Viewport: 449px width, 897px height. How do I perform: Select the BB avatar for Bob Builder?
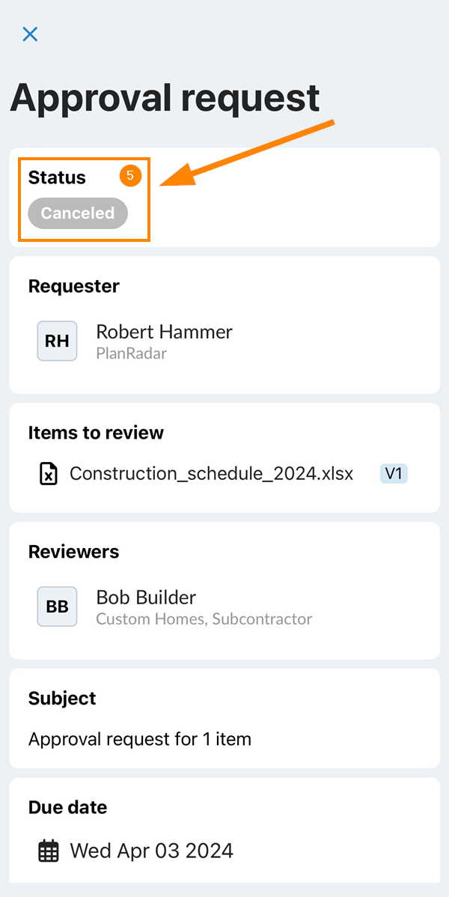click(57, 606)
